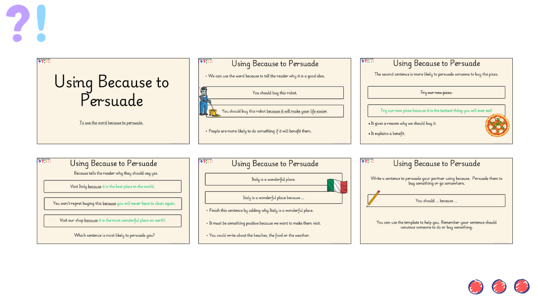538x302 pixels.
Task: Click the middle red scribble circle
Action: click(499, 287)
